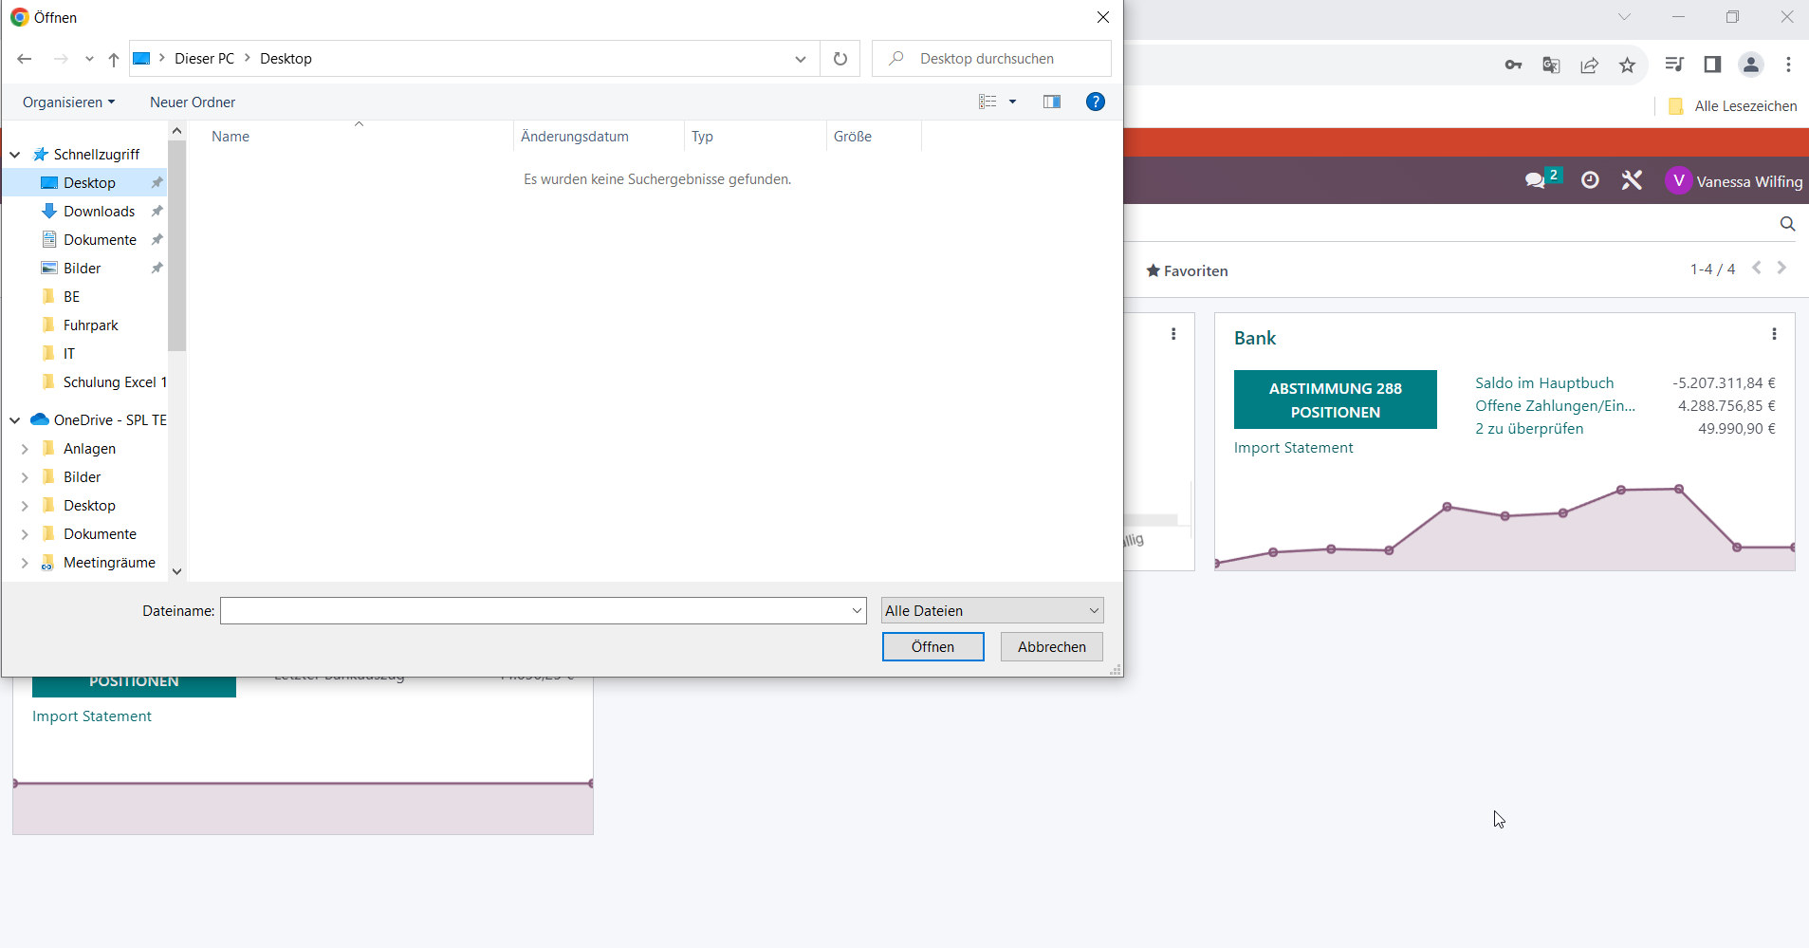This screenshot has height=948, width=1809.
Task: Open the Alle Dateien file type dropdown
Action: [x=992, y=610]
